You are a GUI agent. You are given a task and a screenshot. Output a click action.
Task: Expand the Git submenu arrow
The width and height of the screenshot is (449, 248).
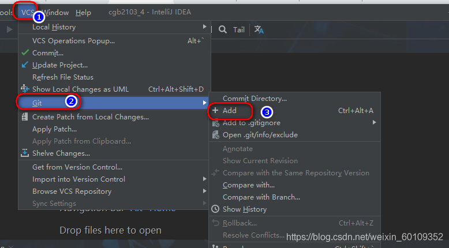[x=204, y=103]
